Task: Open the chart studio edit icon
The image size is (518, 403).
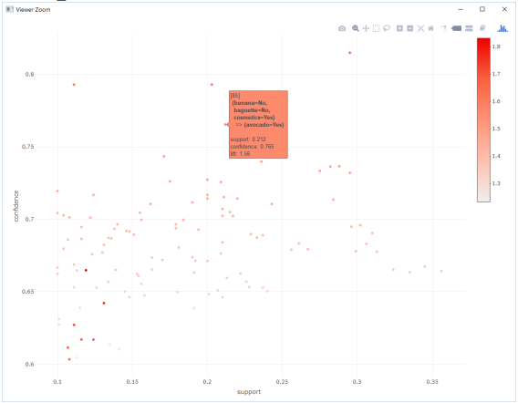Action: click(x=482, y=28)
